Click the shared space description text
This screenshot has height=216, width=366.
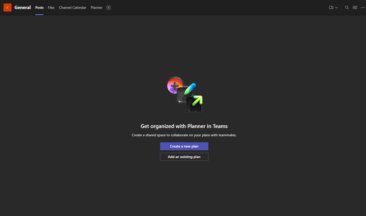point(184,135)
